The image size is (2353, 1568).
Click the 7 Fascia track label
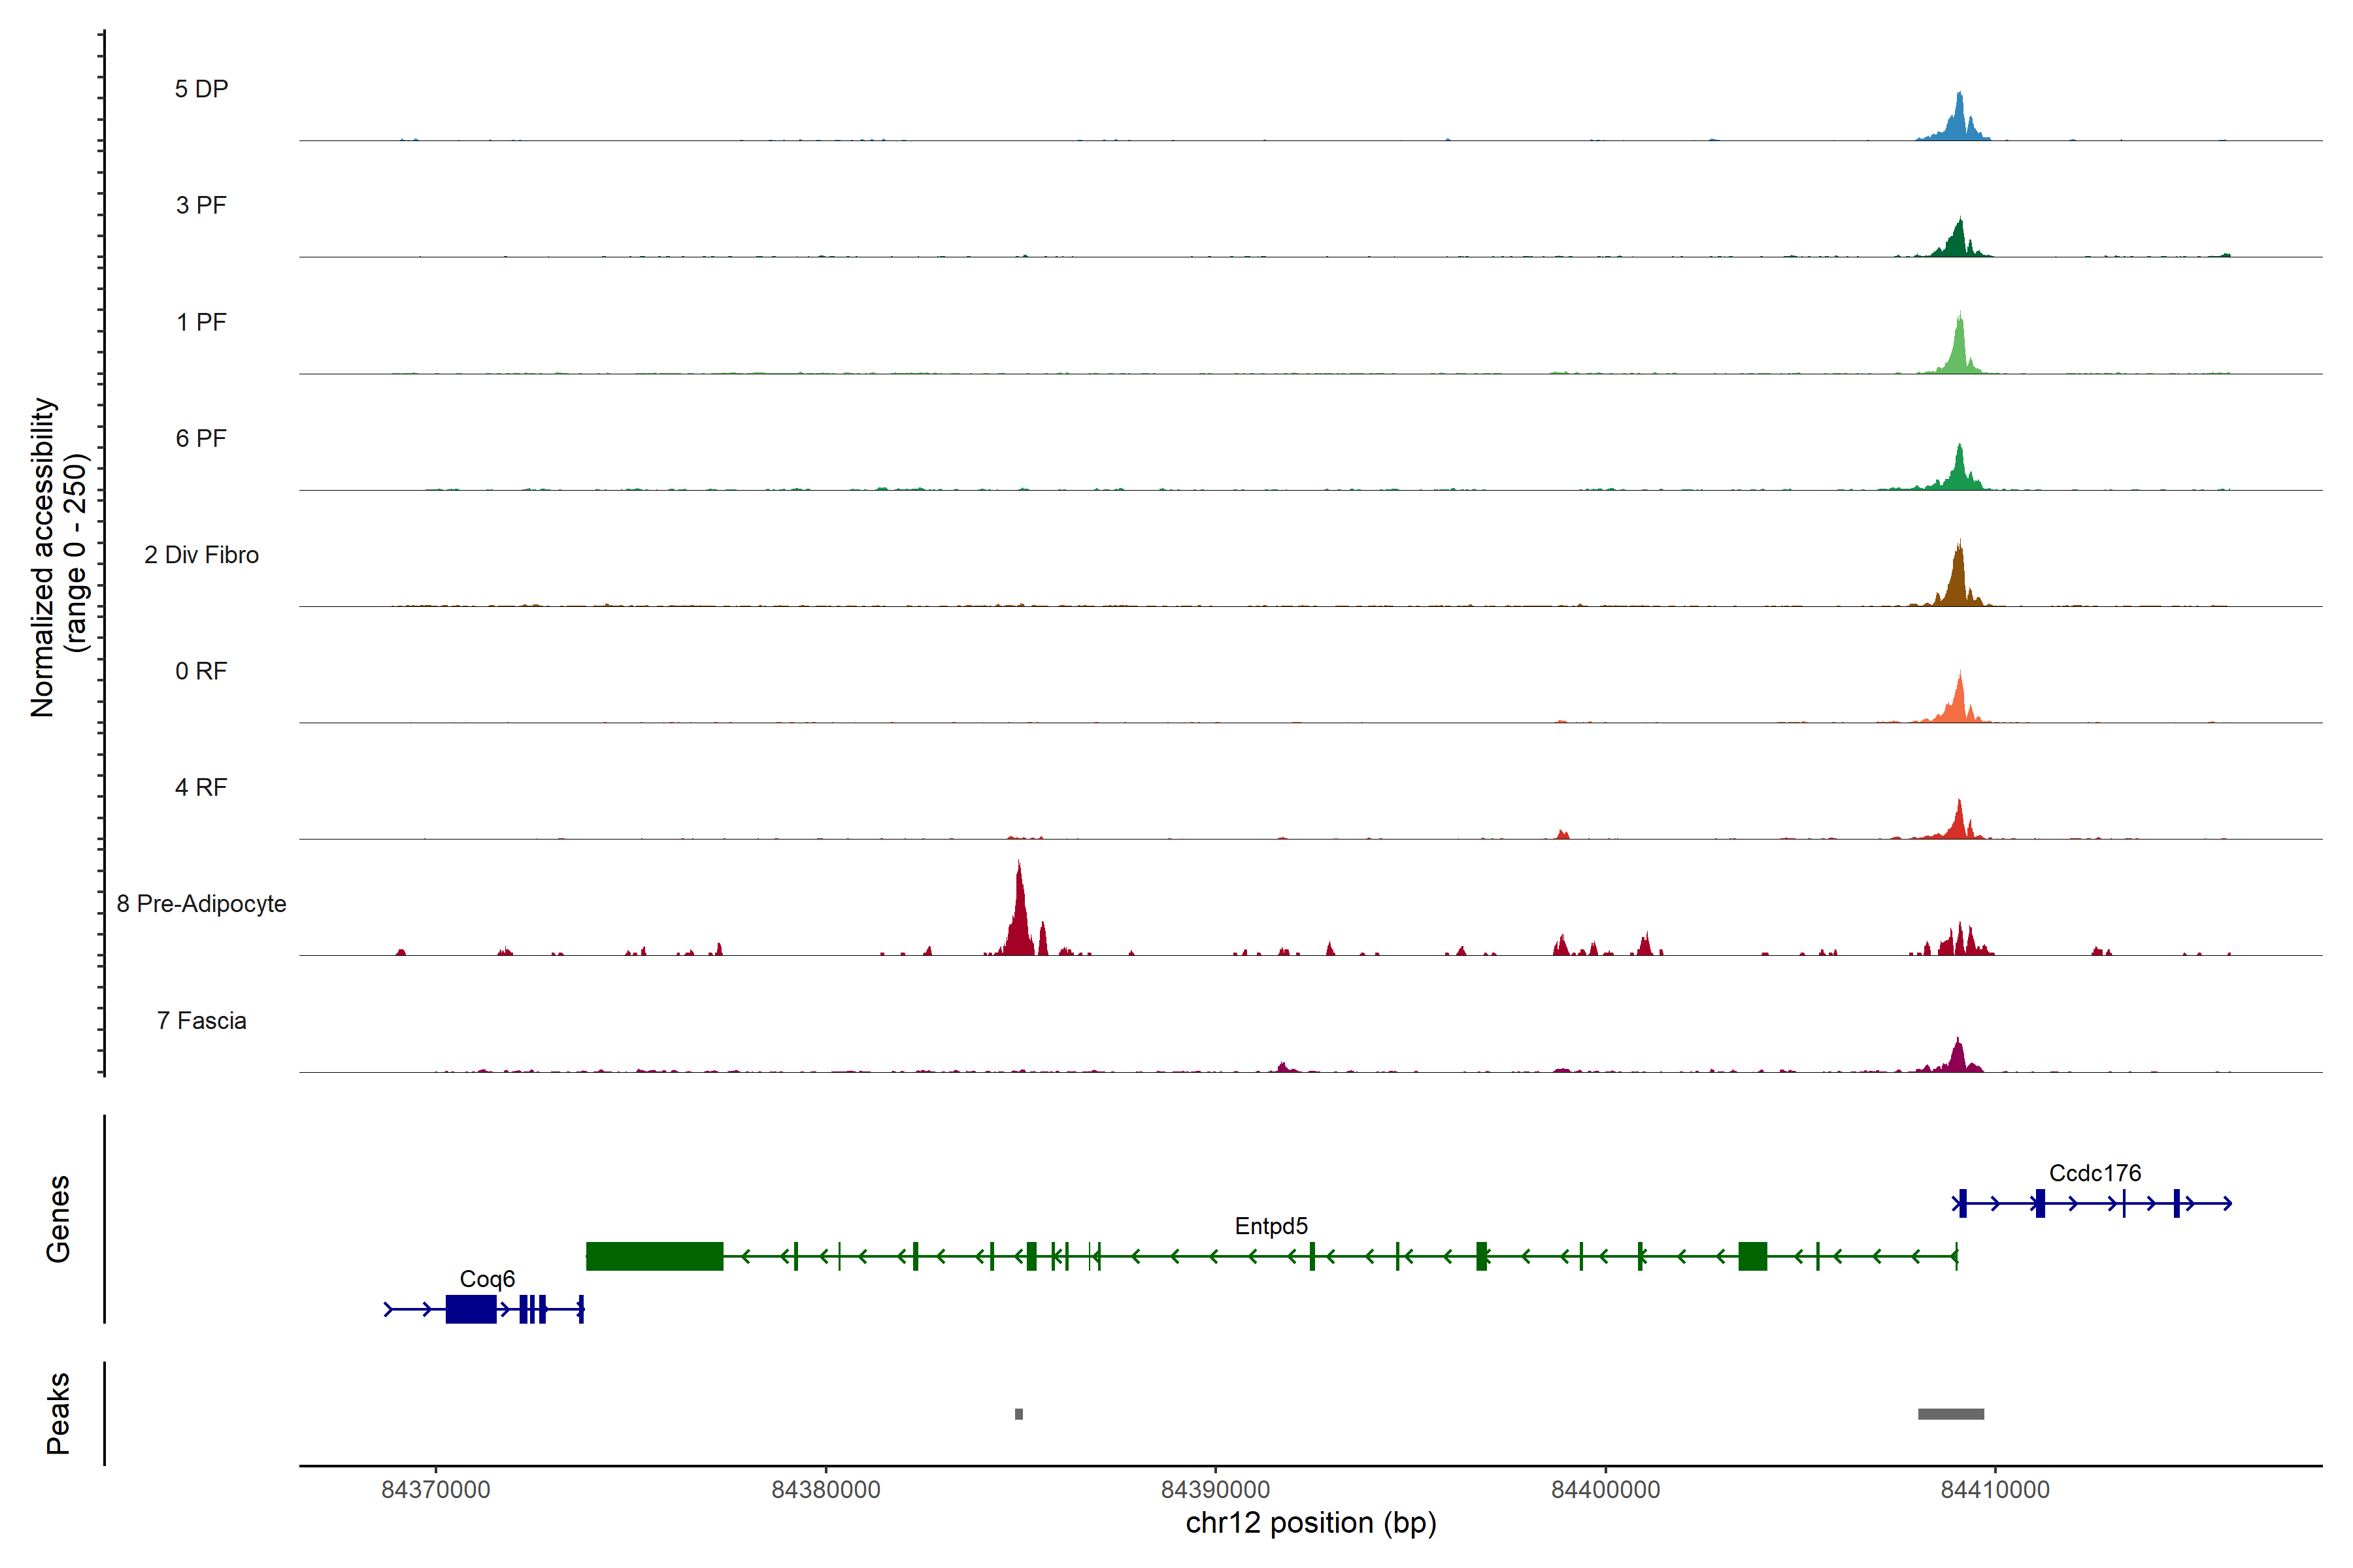click(201, 1021)
